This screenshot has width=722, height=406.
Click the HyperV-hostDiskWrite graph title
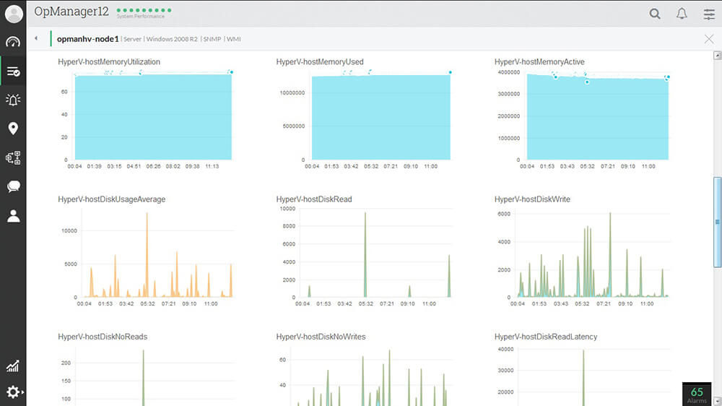532,199
